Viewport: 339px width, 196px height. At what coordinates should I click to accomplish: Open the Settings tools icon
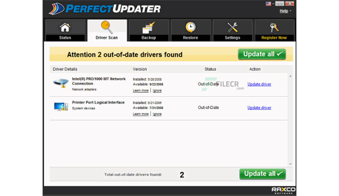[232, 28]
